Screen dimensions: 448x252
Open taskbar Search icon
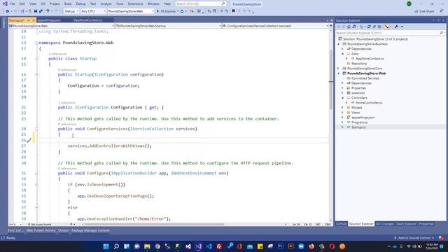coord(116,246)
